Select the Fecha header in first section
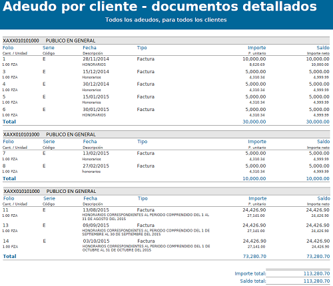This screenshot has width=333, height=286. pos(89,48)
